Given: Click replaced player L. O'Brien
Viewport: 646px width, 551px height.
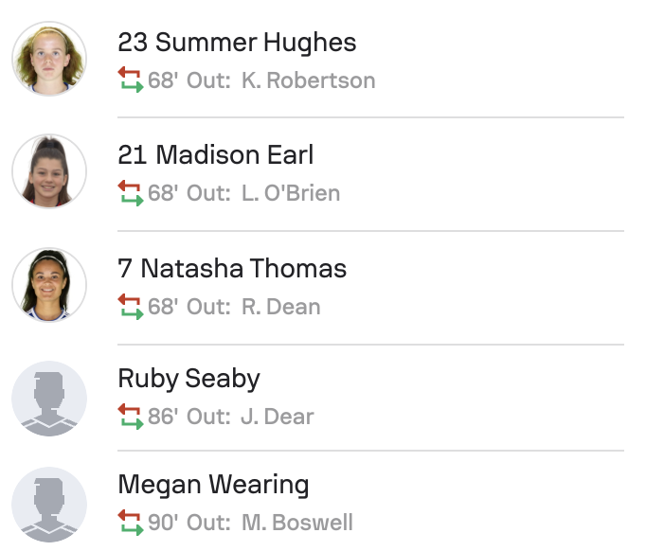Looking at the screenshot, I should click(290, 194).
